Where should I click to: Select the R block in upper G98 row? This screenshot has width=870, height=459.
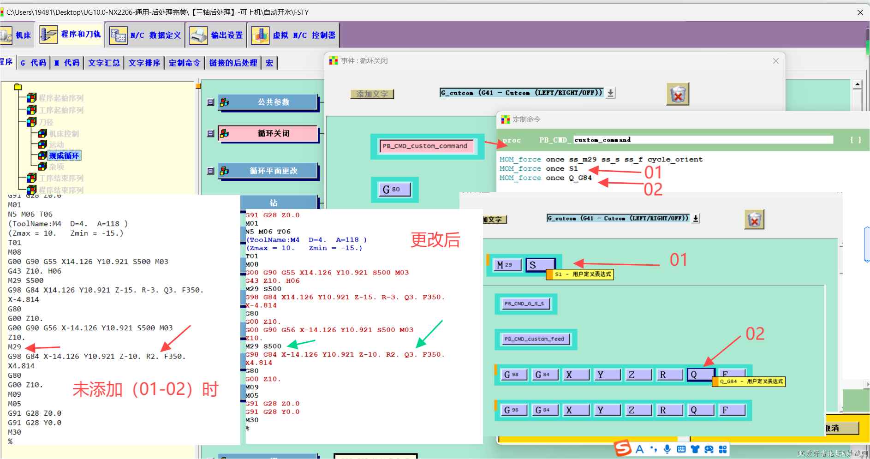click(669, 375)
